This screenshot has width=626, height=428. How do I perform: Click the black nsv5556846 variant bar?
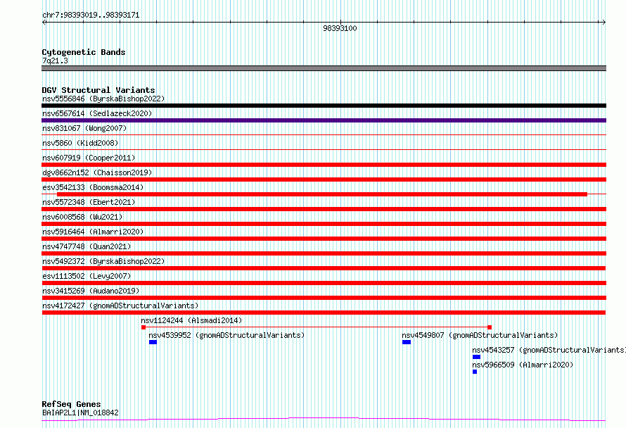[x=324, y=106]
